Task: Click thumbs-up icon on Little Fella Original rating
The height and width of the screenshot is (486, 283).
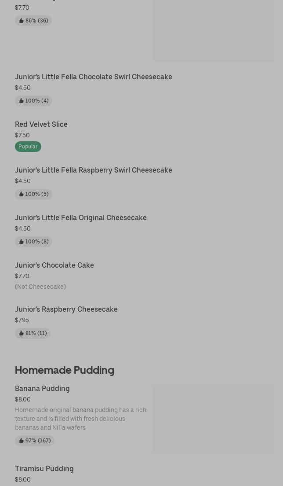Action: coord(21,242)
